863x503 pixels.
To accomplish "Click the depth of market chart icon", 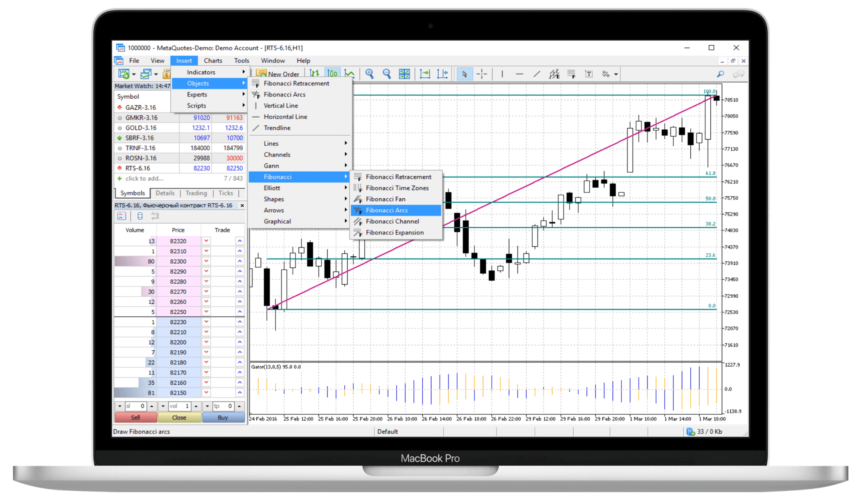I will [121, 216].
